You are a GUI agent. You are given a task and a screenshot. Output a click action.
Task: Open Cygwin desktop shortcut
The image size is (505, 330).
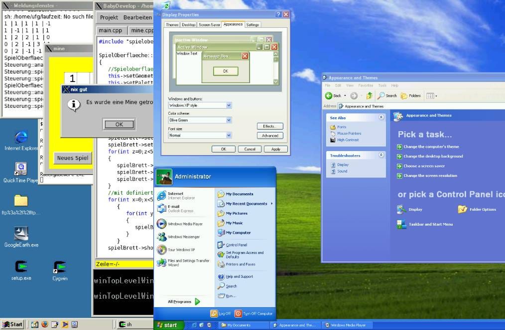tap(60, 270)
